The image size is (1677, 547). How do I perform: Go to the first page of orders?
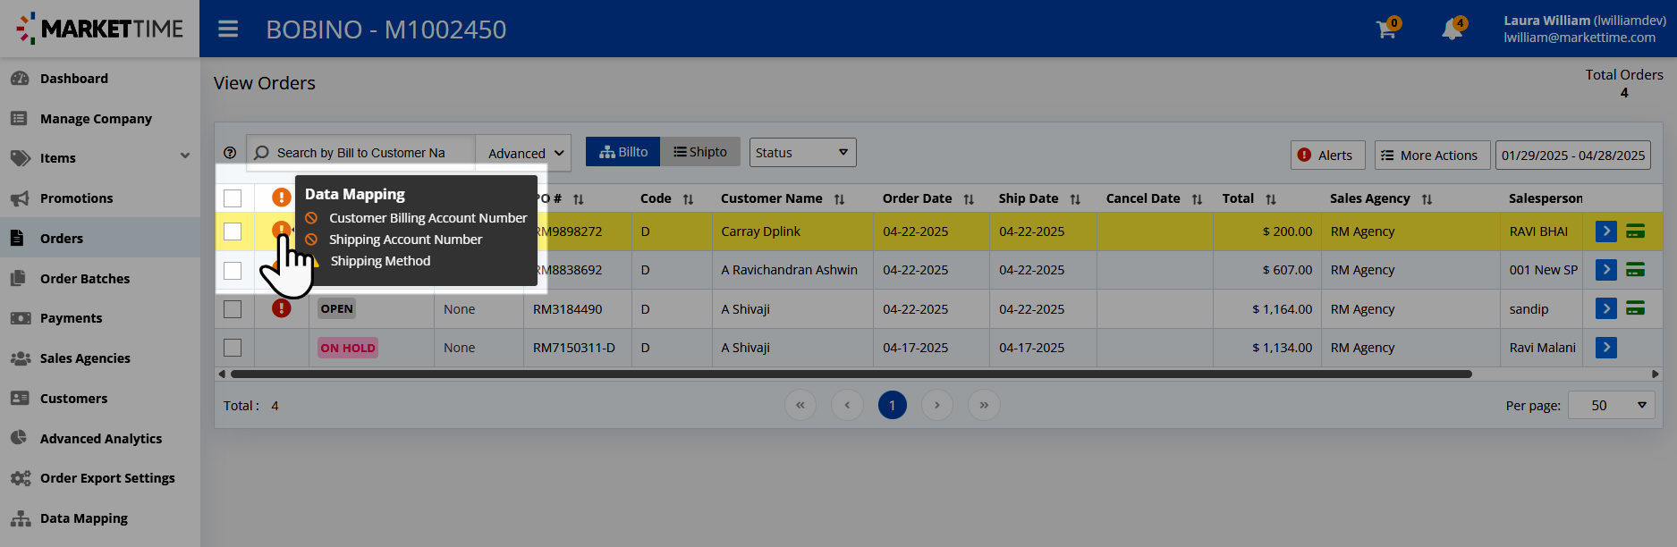tap(800, 405)
